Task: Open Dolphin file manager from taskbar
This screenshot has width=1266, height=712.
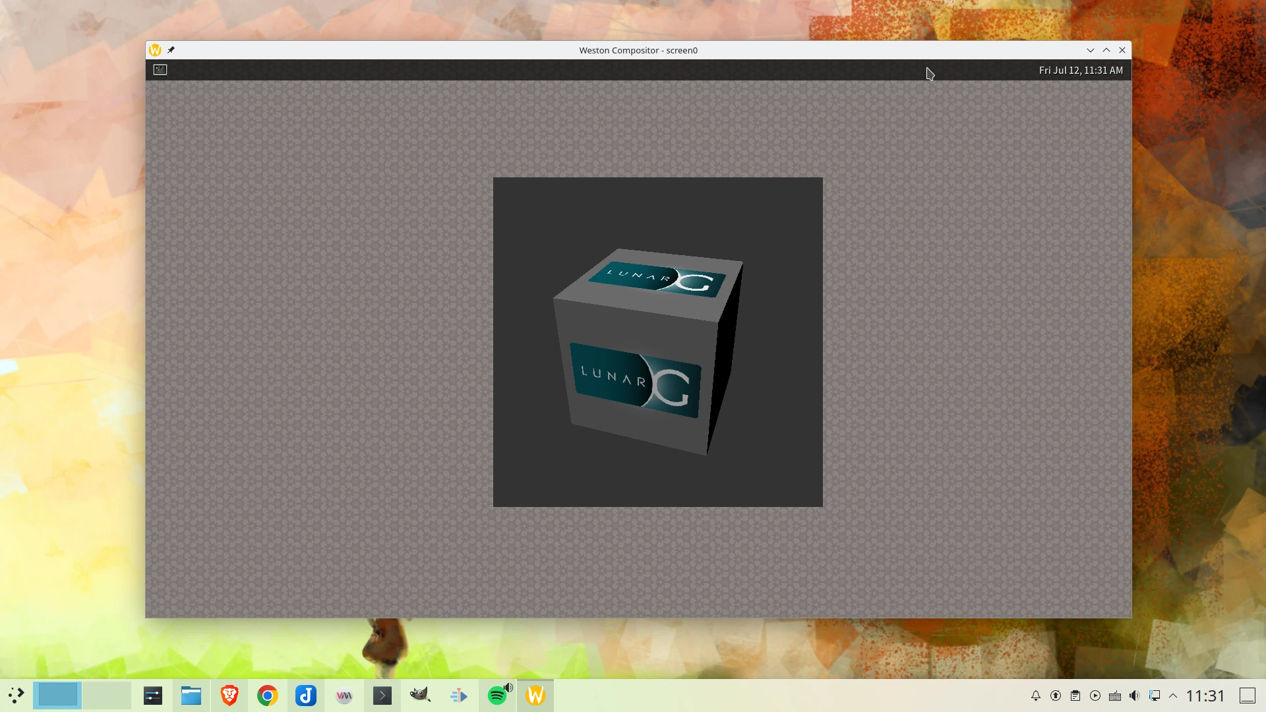Action: coord(191,696)
